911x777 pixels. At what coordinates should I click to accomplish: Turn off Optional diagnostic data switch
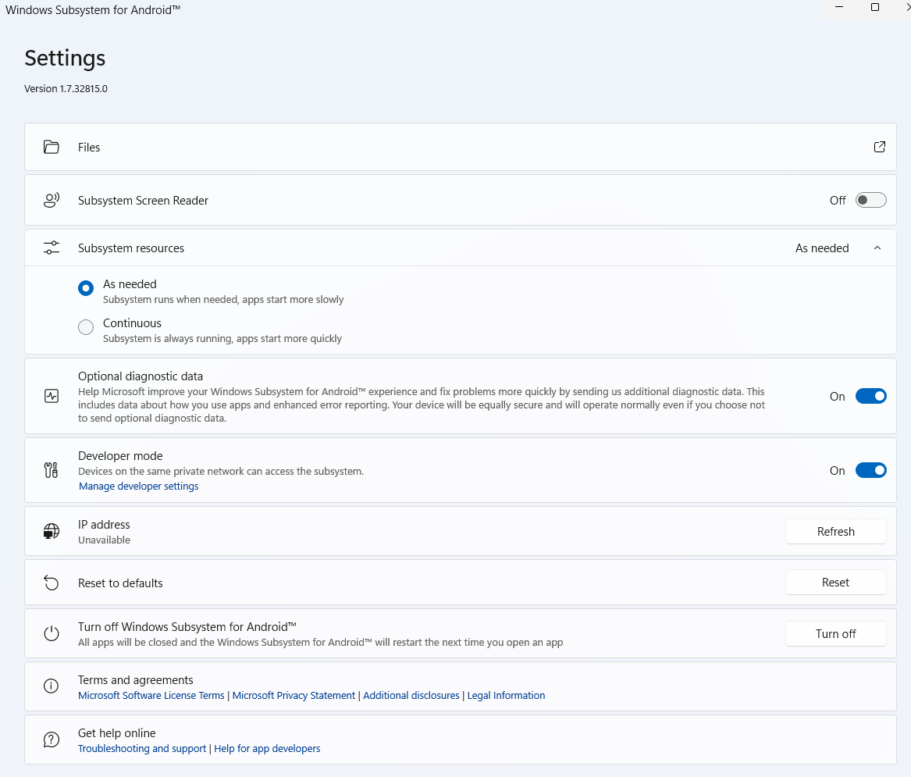tap(871, 397)
